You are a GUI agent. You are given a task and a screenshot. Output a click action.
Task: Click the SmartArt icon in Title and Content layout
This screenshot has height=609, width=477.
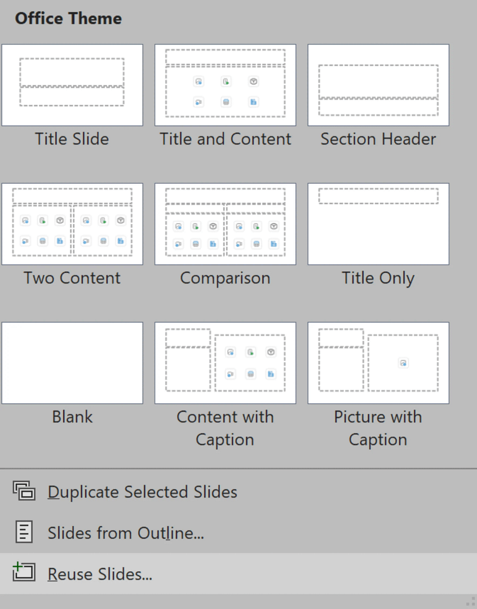[253, 102]
